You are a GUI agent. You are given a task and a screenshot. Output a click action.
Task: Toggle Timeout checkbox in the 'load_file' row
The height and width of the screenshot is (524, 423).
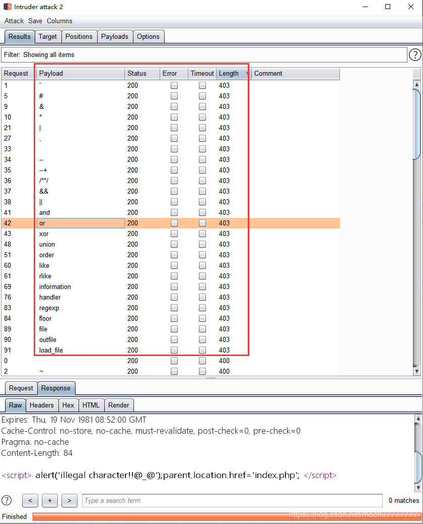tap(202, 350)
